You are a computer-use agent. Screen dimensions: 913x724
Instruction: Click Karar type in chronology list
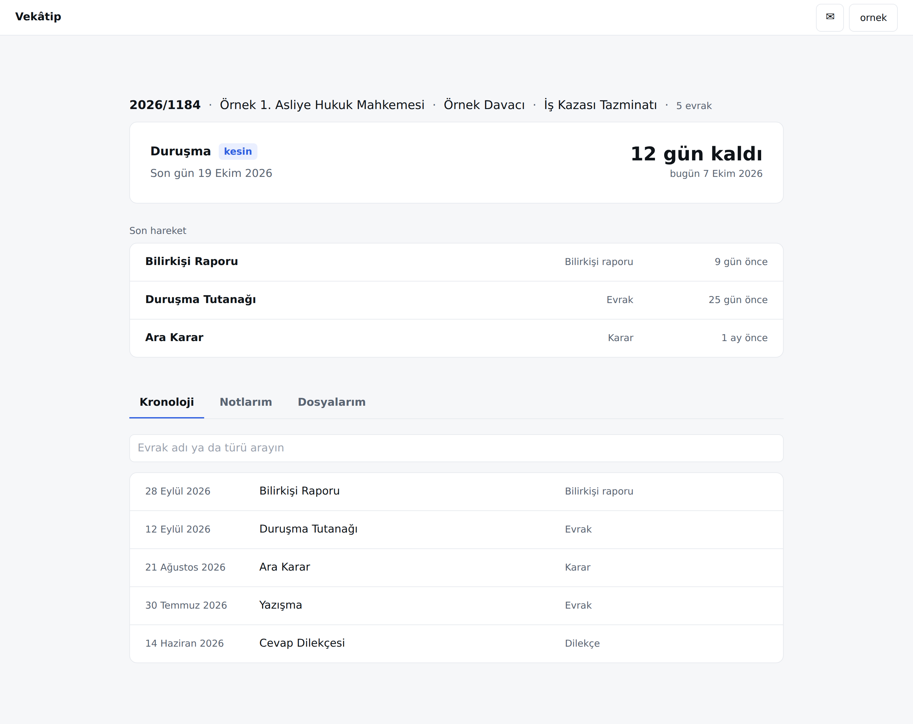click(578, 567)
